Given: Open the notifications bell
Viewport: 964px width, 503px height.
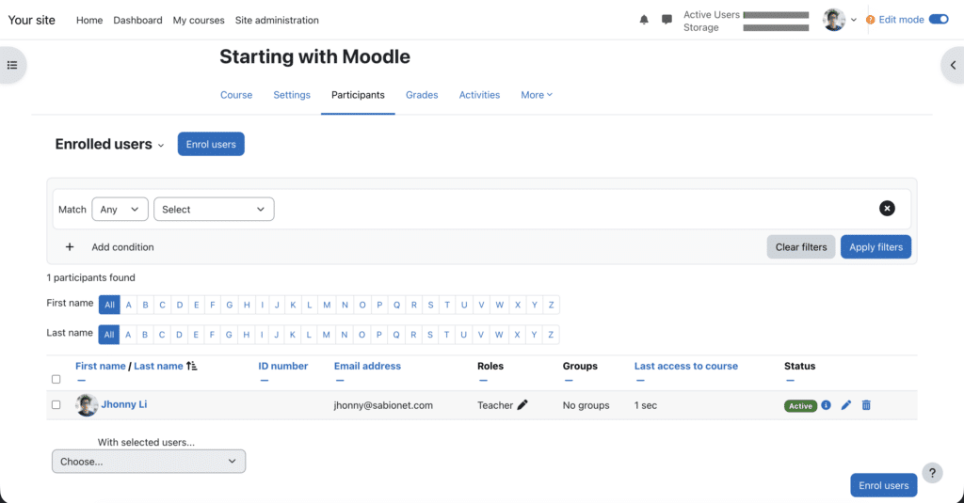Looking at the screenshot, I should (644, 20).
